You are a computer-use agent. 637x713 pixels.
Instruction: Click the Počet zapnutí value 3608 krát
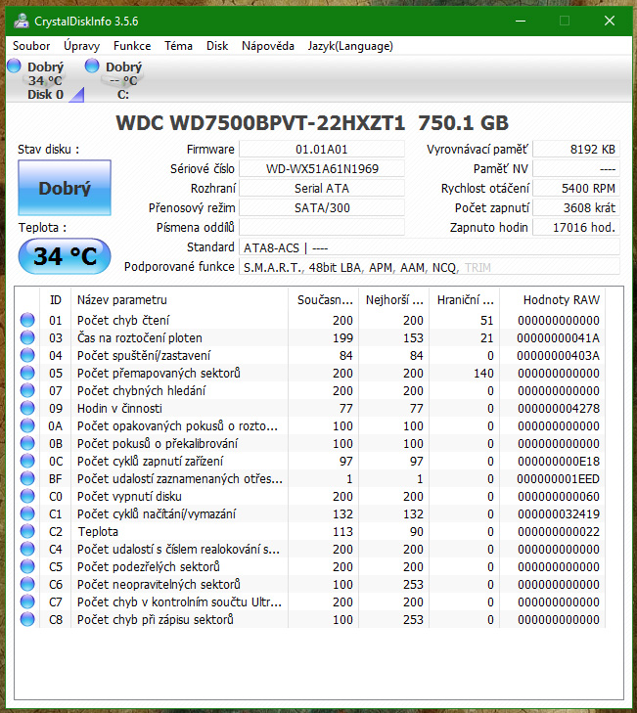pos(576,207)
